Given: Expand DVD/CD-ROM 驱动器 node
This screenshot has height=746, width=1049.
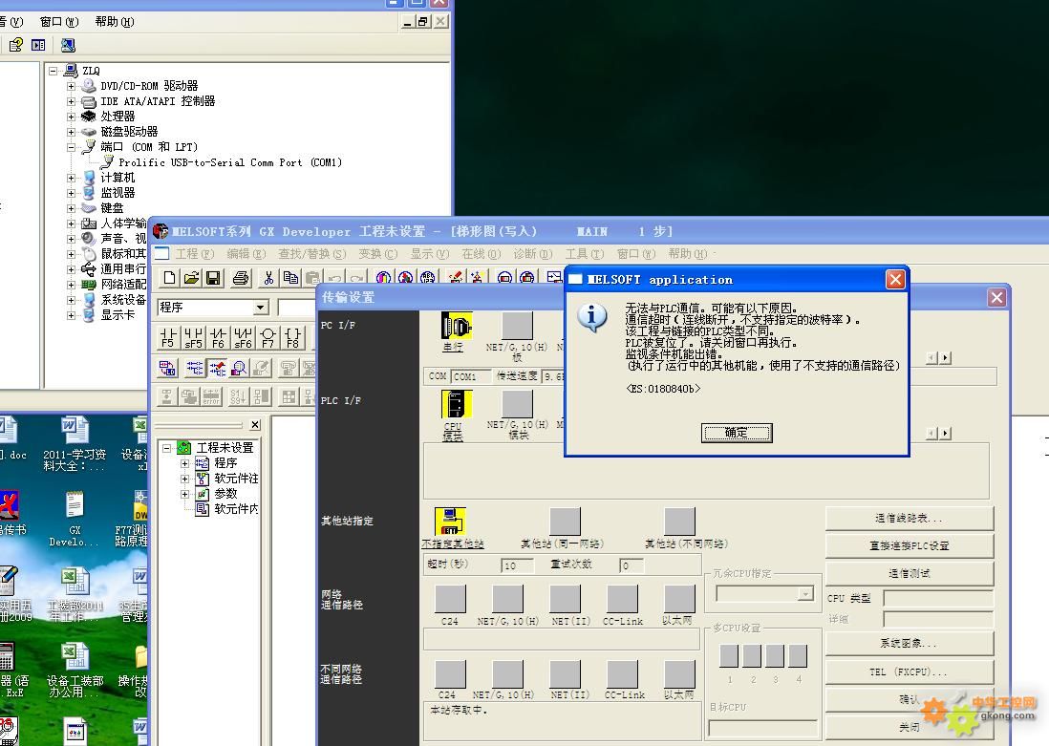Looking at the screenshot, I should tap(71, 86).
